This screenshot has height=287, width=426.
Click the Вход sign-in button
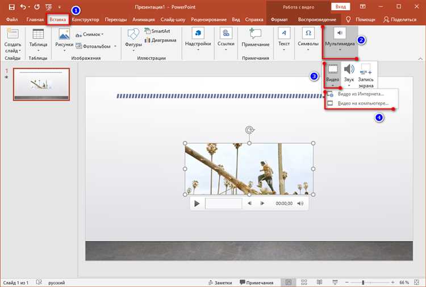pos(340,7)
